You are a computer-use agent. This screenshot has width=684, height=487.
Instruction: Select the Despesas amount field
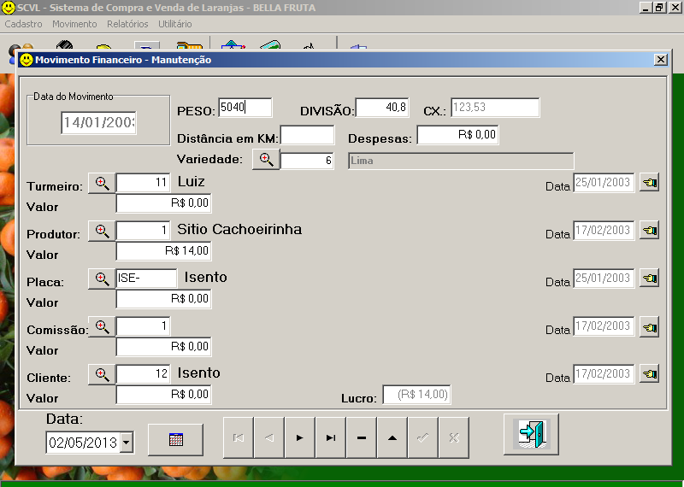coord(457,135)
